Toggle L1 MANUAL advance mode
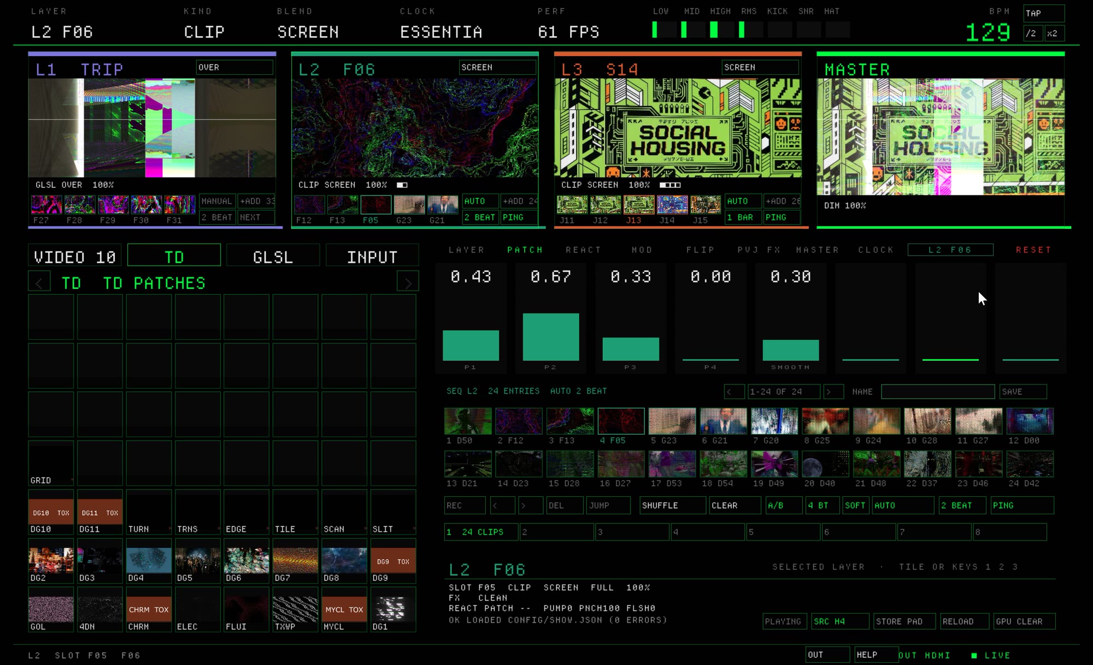Image resolution: width=1093 pixels, height=665 pixels. [217, 201]
